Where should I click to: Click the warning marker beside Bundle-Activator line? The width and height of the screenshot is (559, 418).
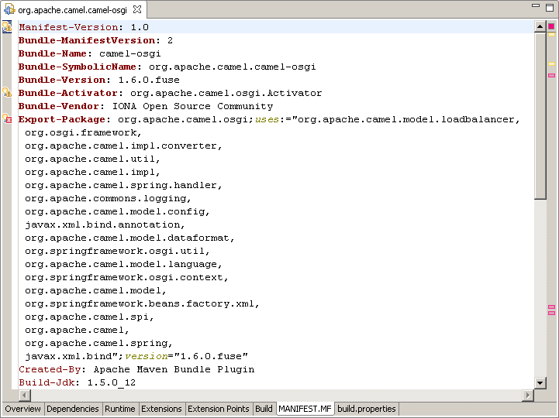pos(7,93)
